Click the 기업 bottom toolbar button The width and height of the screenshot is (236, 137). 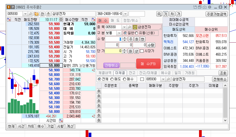pos(50,126)
